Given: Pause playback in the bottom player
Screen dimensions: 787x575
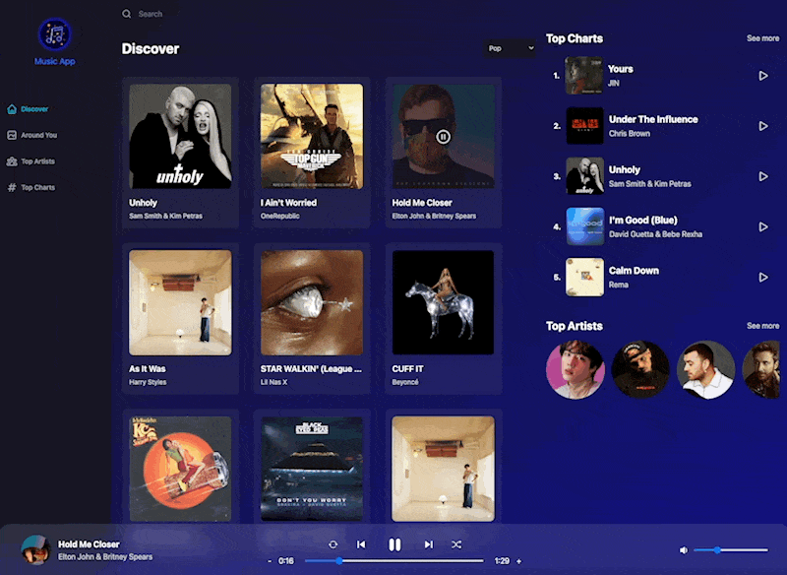Looking at the screenshot, I should (394, 544).
